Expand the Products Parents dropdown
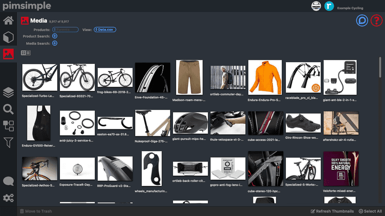This screenshot has width=385, height=216. (65, 30)
